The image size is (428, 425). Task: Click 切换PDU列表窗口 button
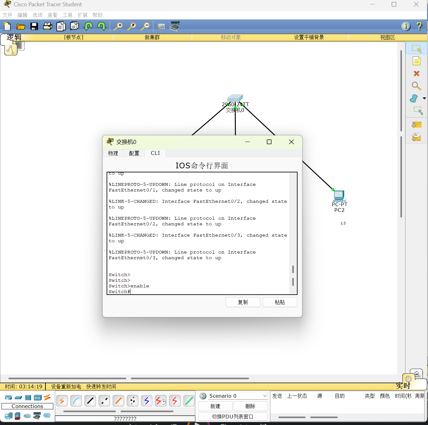tap(233, 417)
